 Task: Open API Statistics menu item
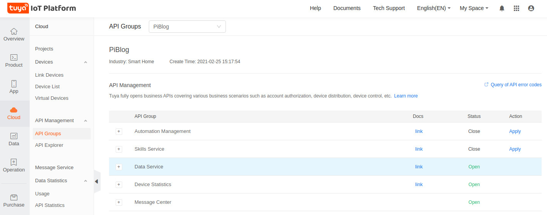point(50,205)
